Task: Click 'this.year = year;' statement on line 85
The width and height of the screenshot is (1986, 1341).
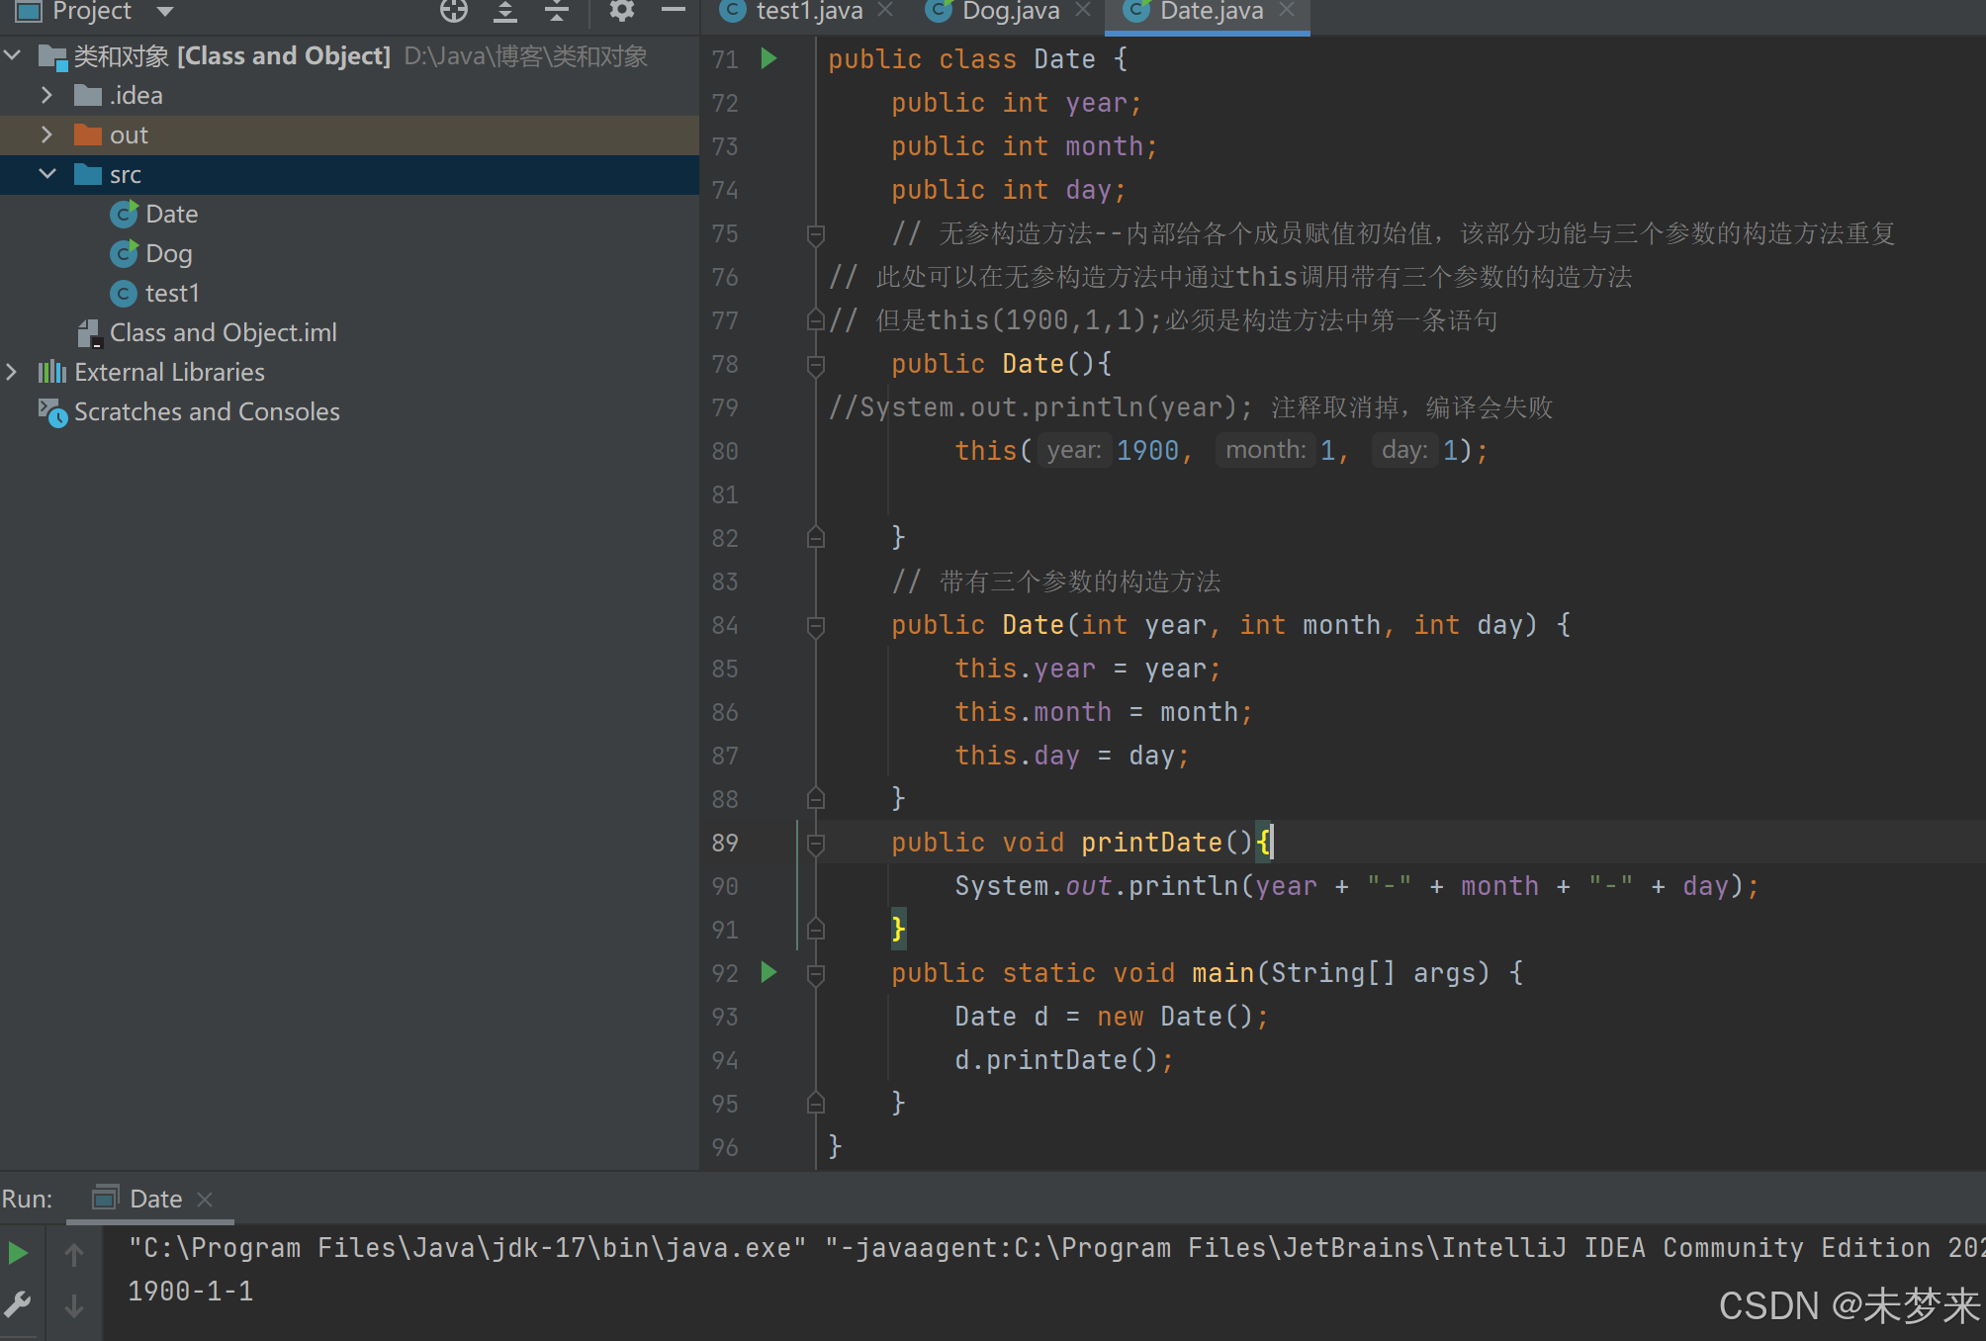Action: click(1088, 669)
